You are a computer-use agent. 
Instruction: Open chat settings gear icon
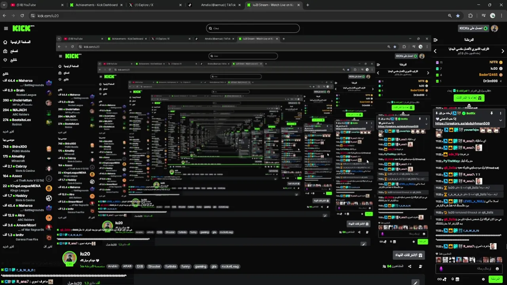point(483,279)
